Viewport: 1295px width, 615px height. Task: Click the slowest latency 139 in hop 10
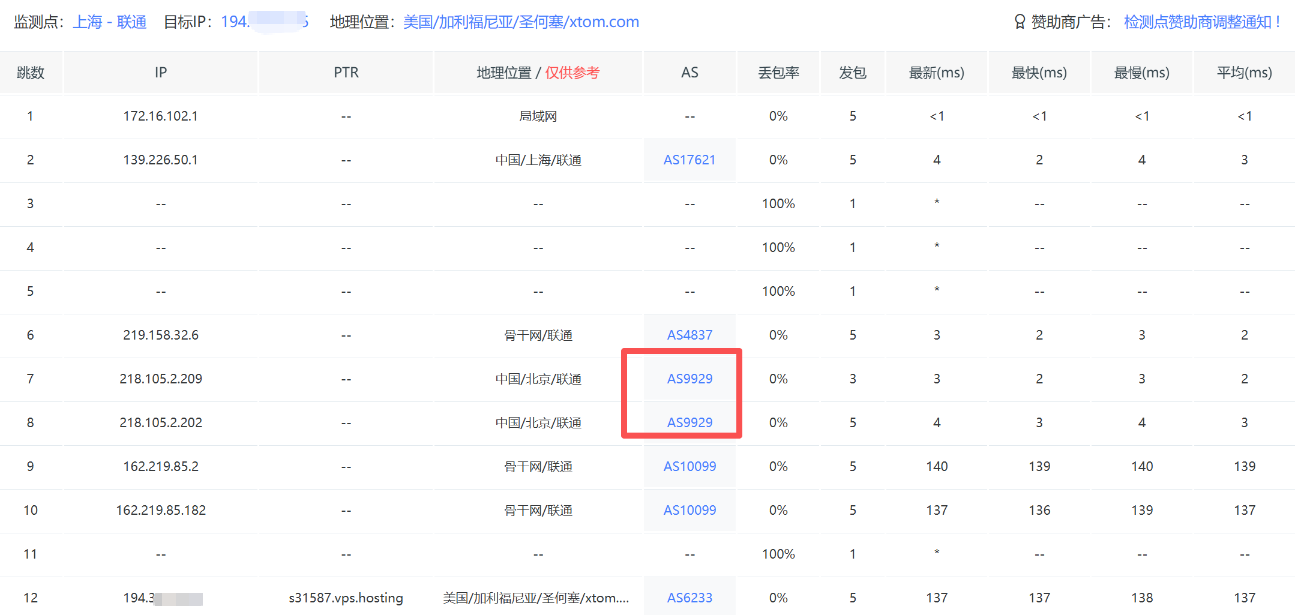[x=1142, y=511]
